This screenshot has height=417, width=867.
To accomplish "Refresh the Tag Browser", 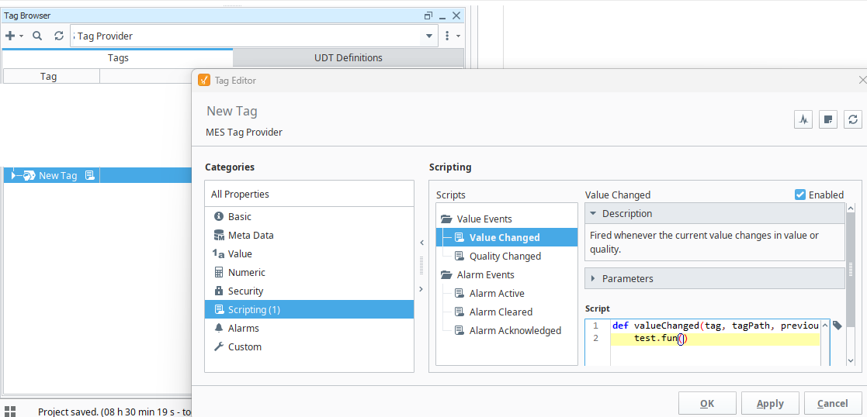I will [59, 36].
